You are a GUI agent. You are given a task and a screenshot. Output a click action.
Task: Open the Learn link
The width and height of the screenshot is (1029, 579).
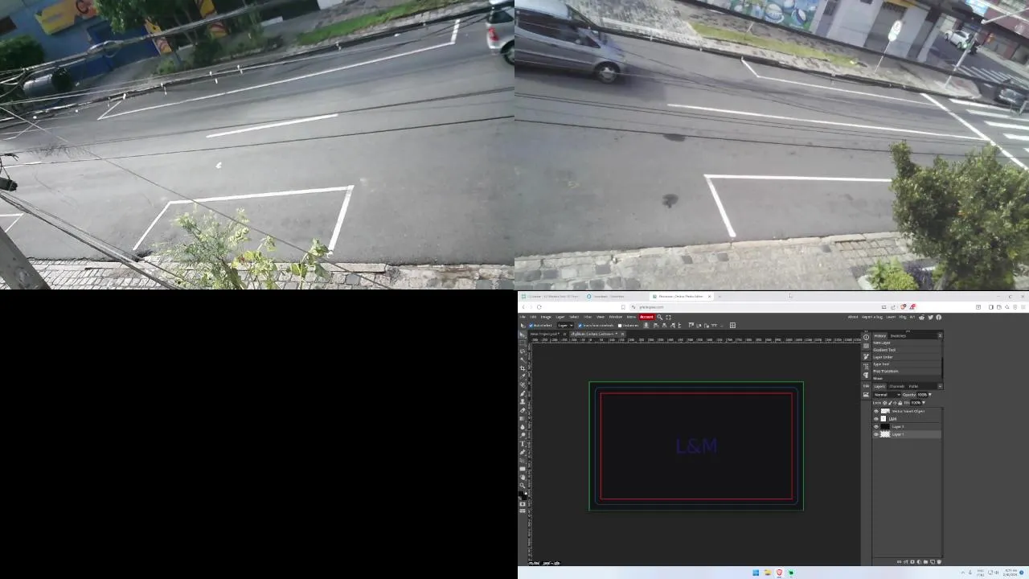pos(891,317)
